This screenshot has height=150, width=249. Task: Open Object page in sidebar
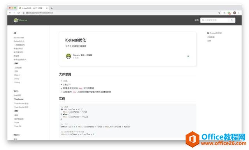17,75
